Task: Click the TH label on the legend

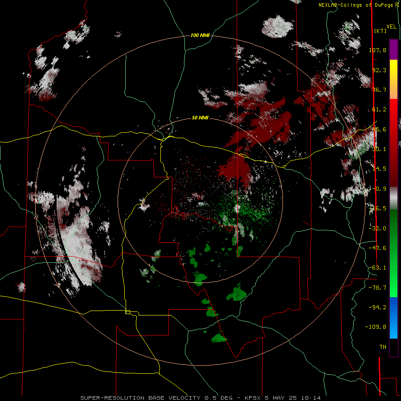Action: [x=383, y=347]
